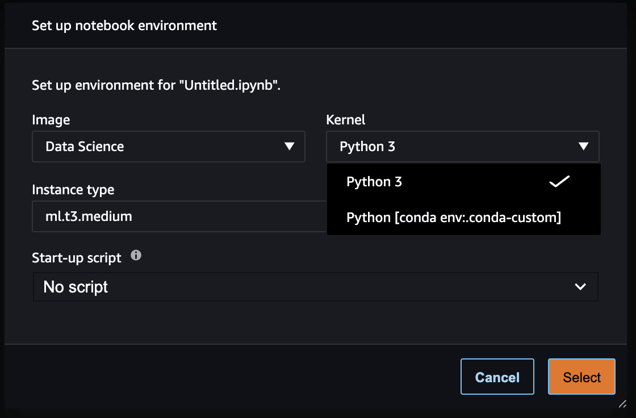
Task: Click the Start-up script label text
Action: click(77, 258)
